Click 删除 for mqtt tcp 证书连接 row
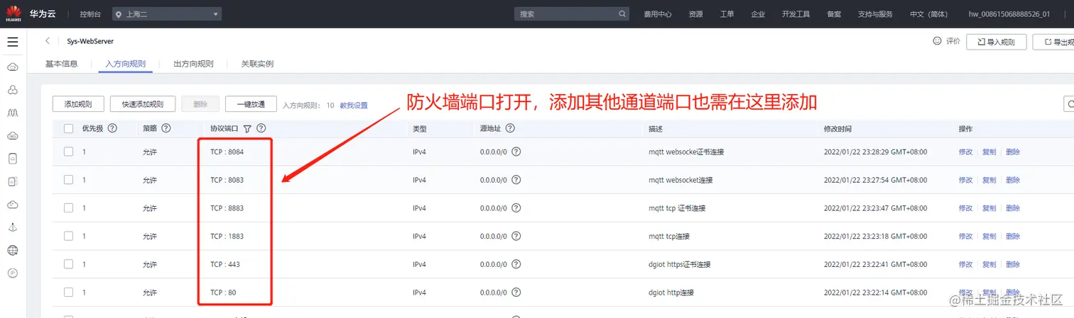1074x318 pixels. 1013,208
